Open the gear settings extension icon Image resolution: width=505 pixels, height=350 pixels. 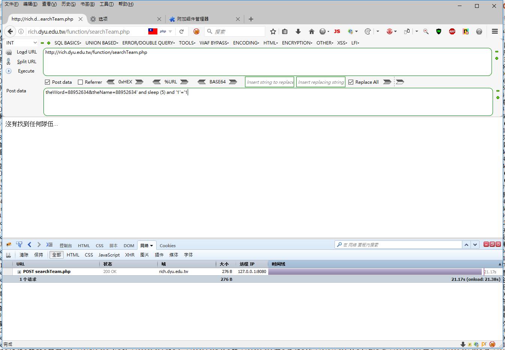point(479,31)
